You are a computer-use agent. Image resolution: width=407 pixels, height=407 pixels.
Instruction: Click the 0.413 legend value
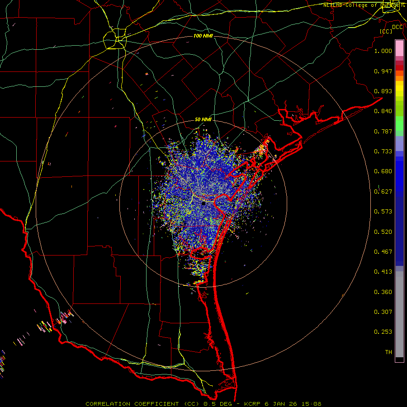383,272
